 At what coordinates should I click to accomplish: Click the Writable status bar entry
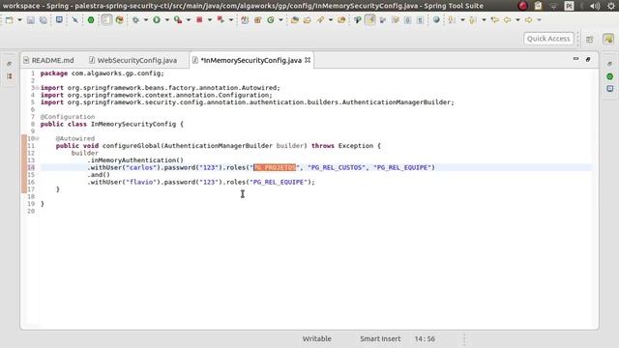(316, 338)
